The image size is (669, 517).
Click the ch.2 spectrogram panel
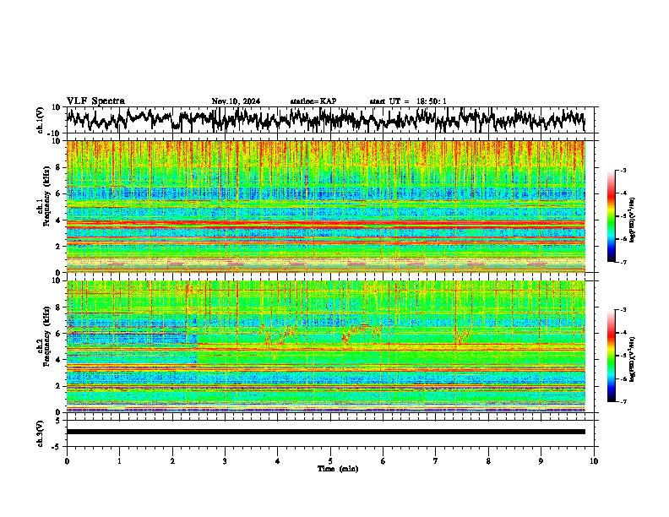[325, 346]
